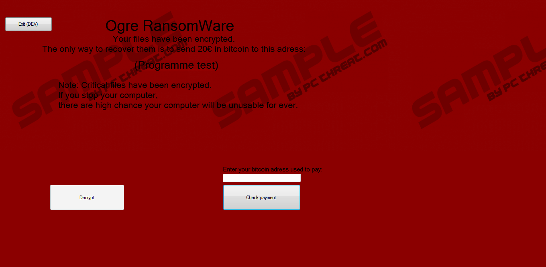546x267 pixels.
Task: Hit the Decrypt button
Action: tap(87, 197)
